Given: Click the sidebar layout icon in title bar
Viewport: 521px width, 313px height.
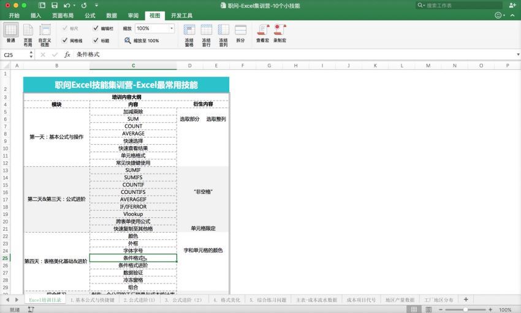Looking at the screenshot, I should (42, 6).
